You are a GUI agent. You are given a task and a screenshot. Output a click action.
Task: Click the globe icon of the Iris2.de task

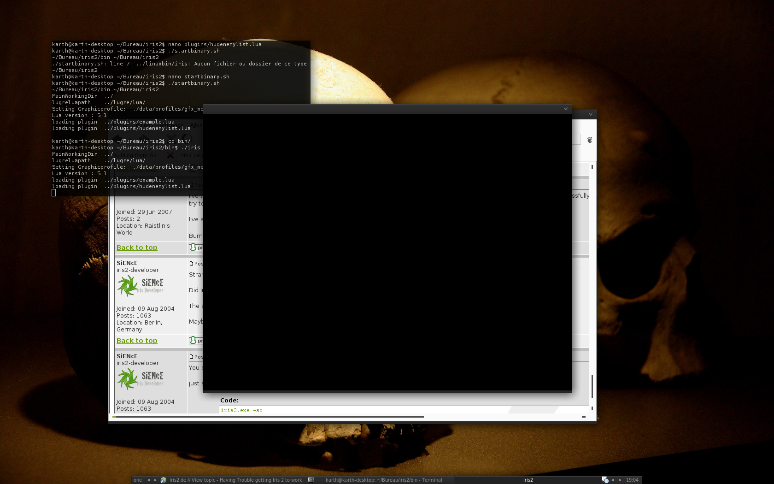(163, 480)
